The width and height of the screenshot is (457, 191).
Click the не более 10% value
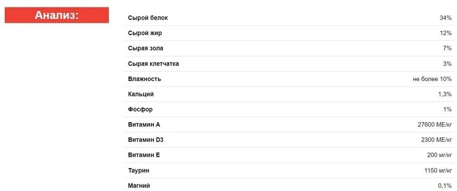[432, 79]
